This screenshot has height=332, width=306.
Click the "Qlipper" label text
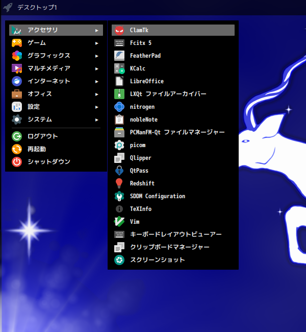click(140, 158)
